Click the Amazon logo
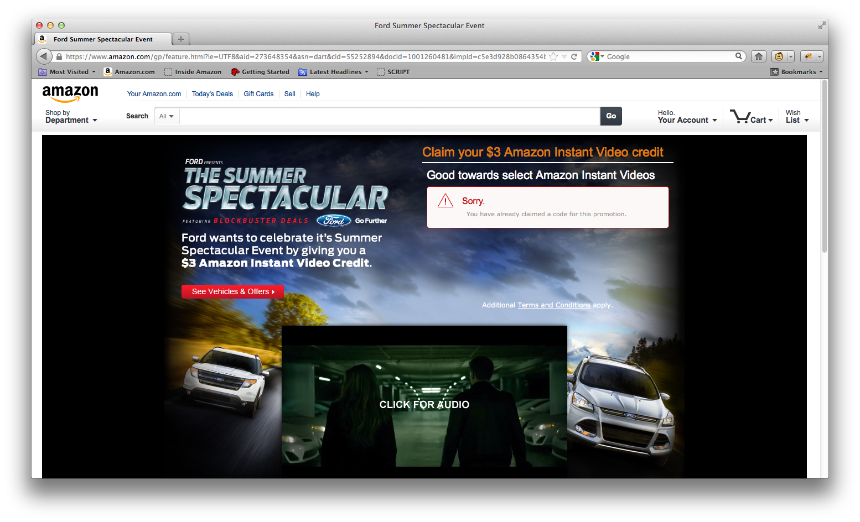The width and height of the screenshot is (860, 522). click(x=70, y=93)
